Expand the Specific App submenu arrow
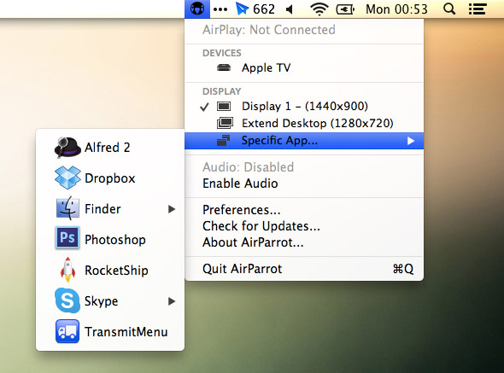Image resolution: width=504 pixels, height=373 pixels. 411,141
